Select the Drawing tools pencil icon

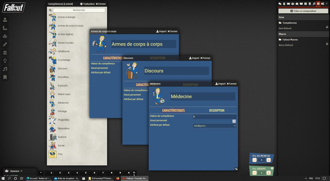tap(5, 44)
